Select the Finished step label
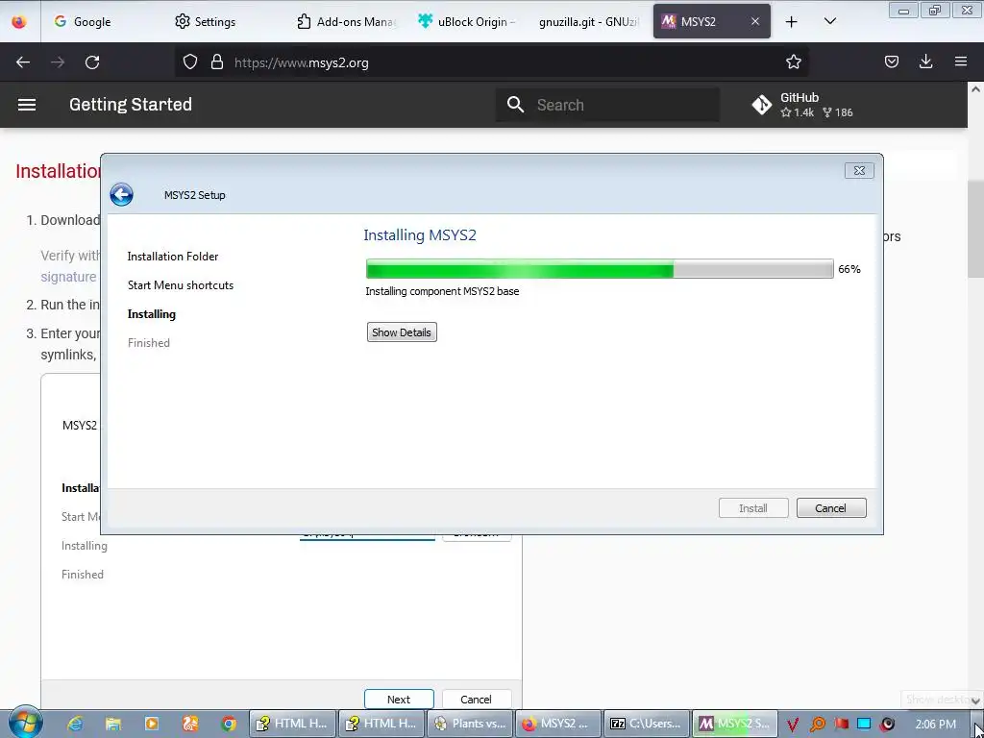This screenshot has height=738, width=984. click(149, 343)
